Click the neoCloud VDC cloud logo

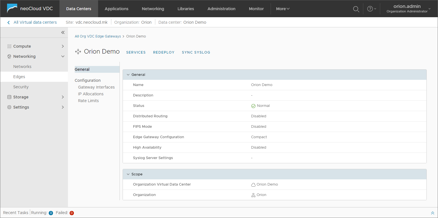[x=12, y=8]
